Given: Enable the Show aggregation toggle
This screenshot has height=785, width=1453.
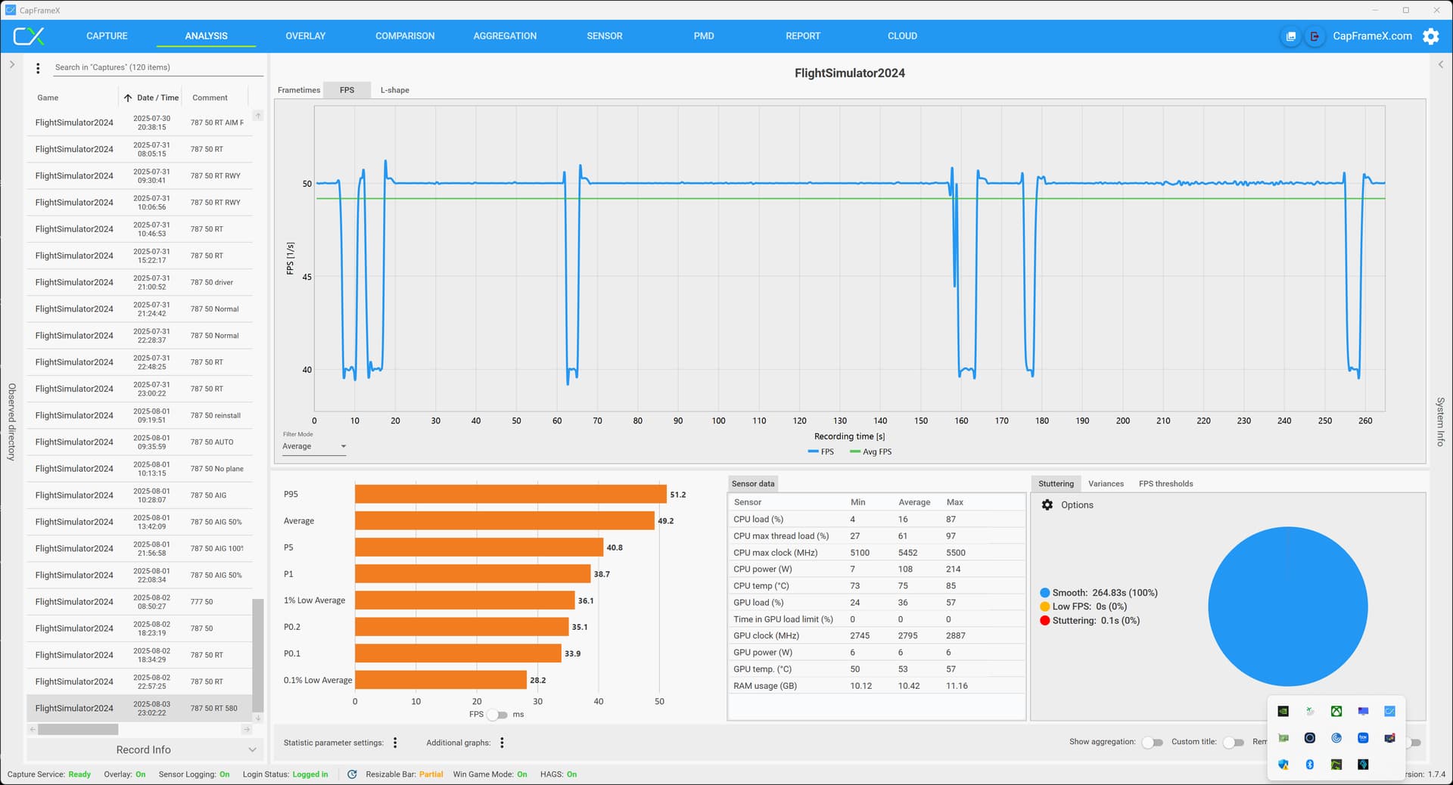Looking at the screenshot, I should (1152, 743).
